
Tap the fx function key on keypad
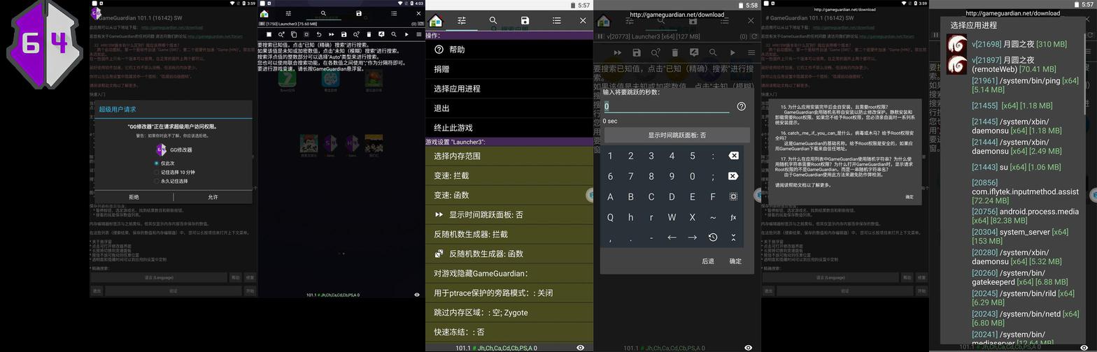point(733,217)
